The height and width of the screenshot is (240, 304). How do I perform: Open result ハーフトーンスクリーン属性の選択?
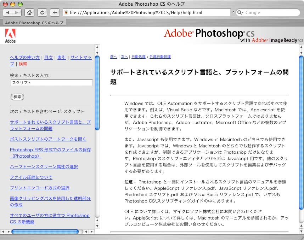(44, 167)
